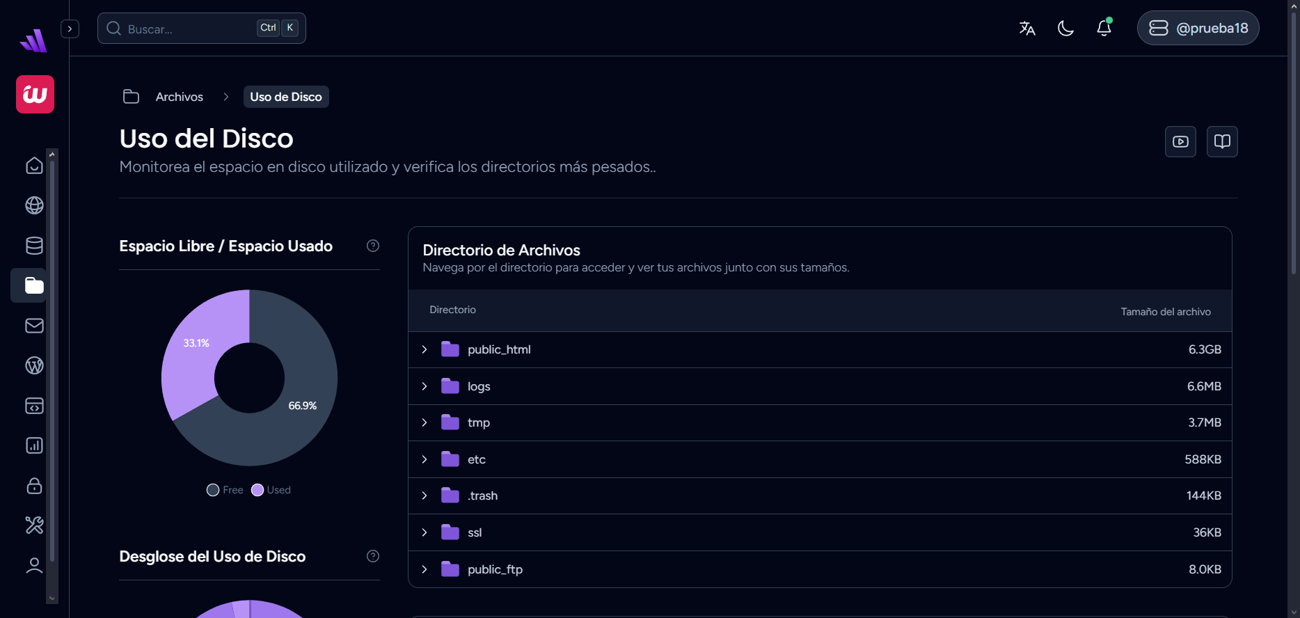
Task: Open the databases sidebar icon
Action: 34,246
